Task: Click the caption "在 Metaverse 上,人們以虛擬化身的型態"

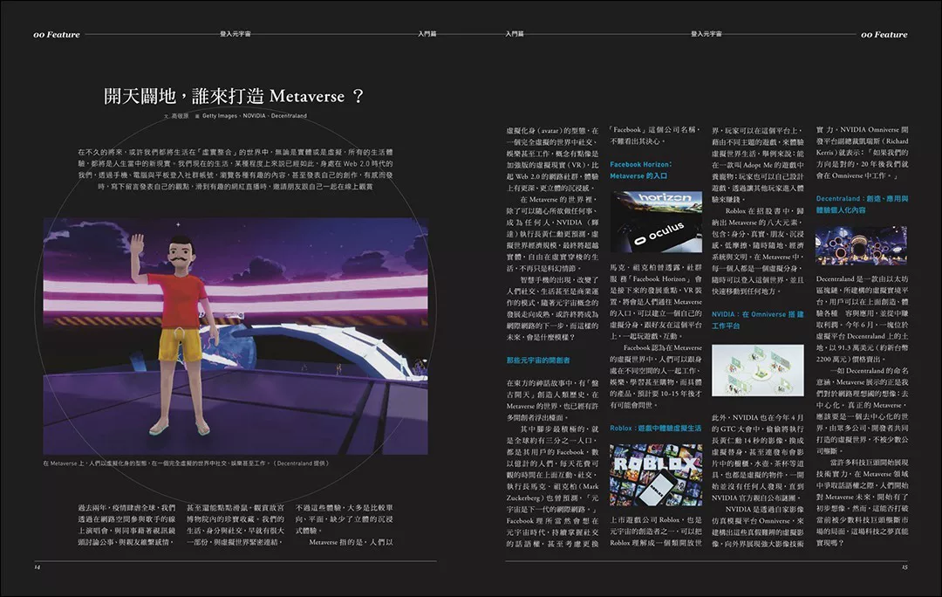Action: click(x=186, y=463)
